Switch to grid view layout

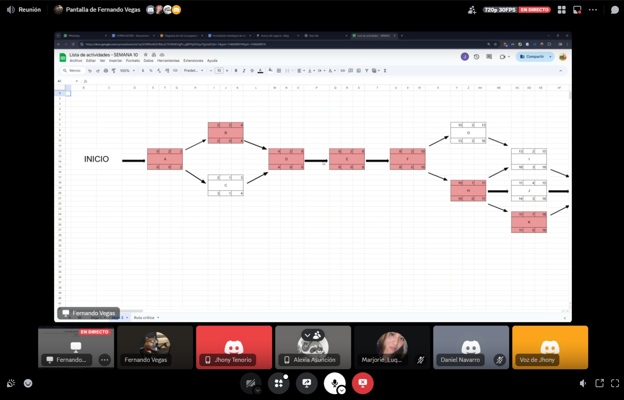[x=562, y=10]
